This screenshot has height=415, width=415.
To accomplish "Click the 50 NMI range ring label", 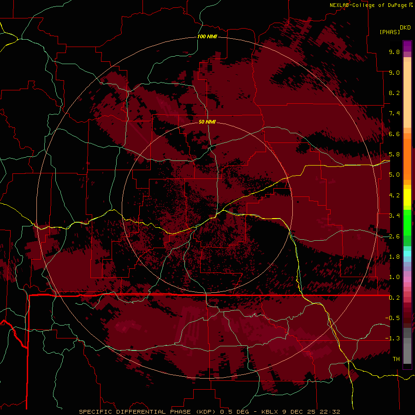I will pyautogui.click(x=207, y=122).
